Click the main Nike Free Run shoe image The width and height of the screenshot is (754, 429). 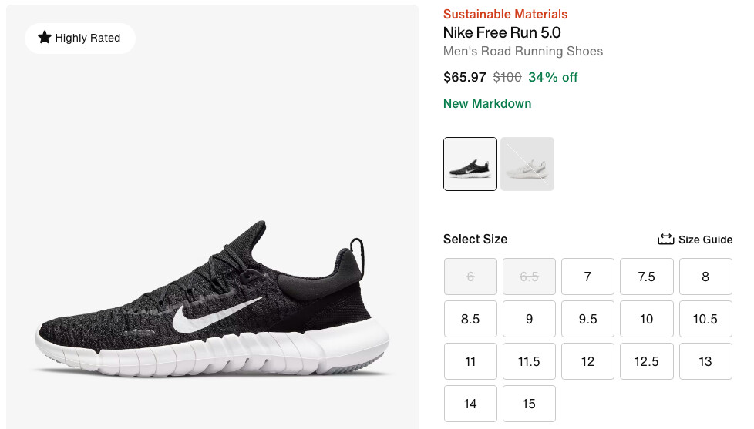pos(212,308)
